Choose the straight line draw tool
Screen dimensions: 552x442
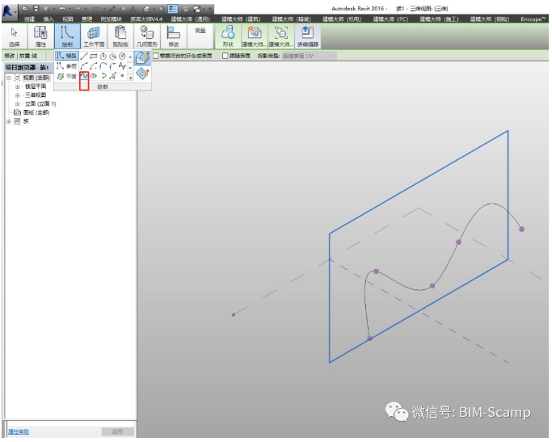coord(84,56)
